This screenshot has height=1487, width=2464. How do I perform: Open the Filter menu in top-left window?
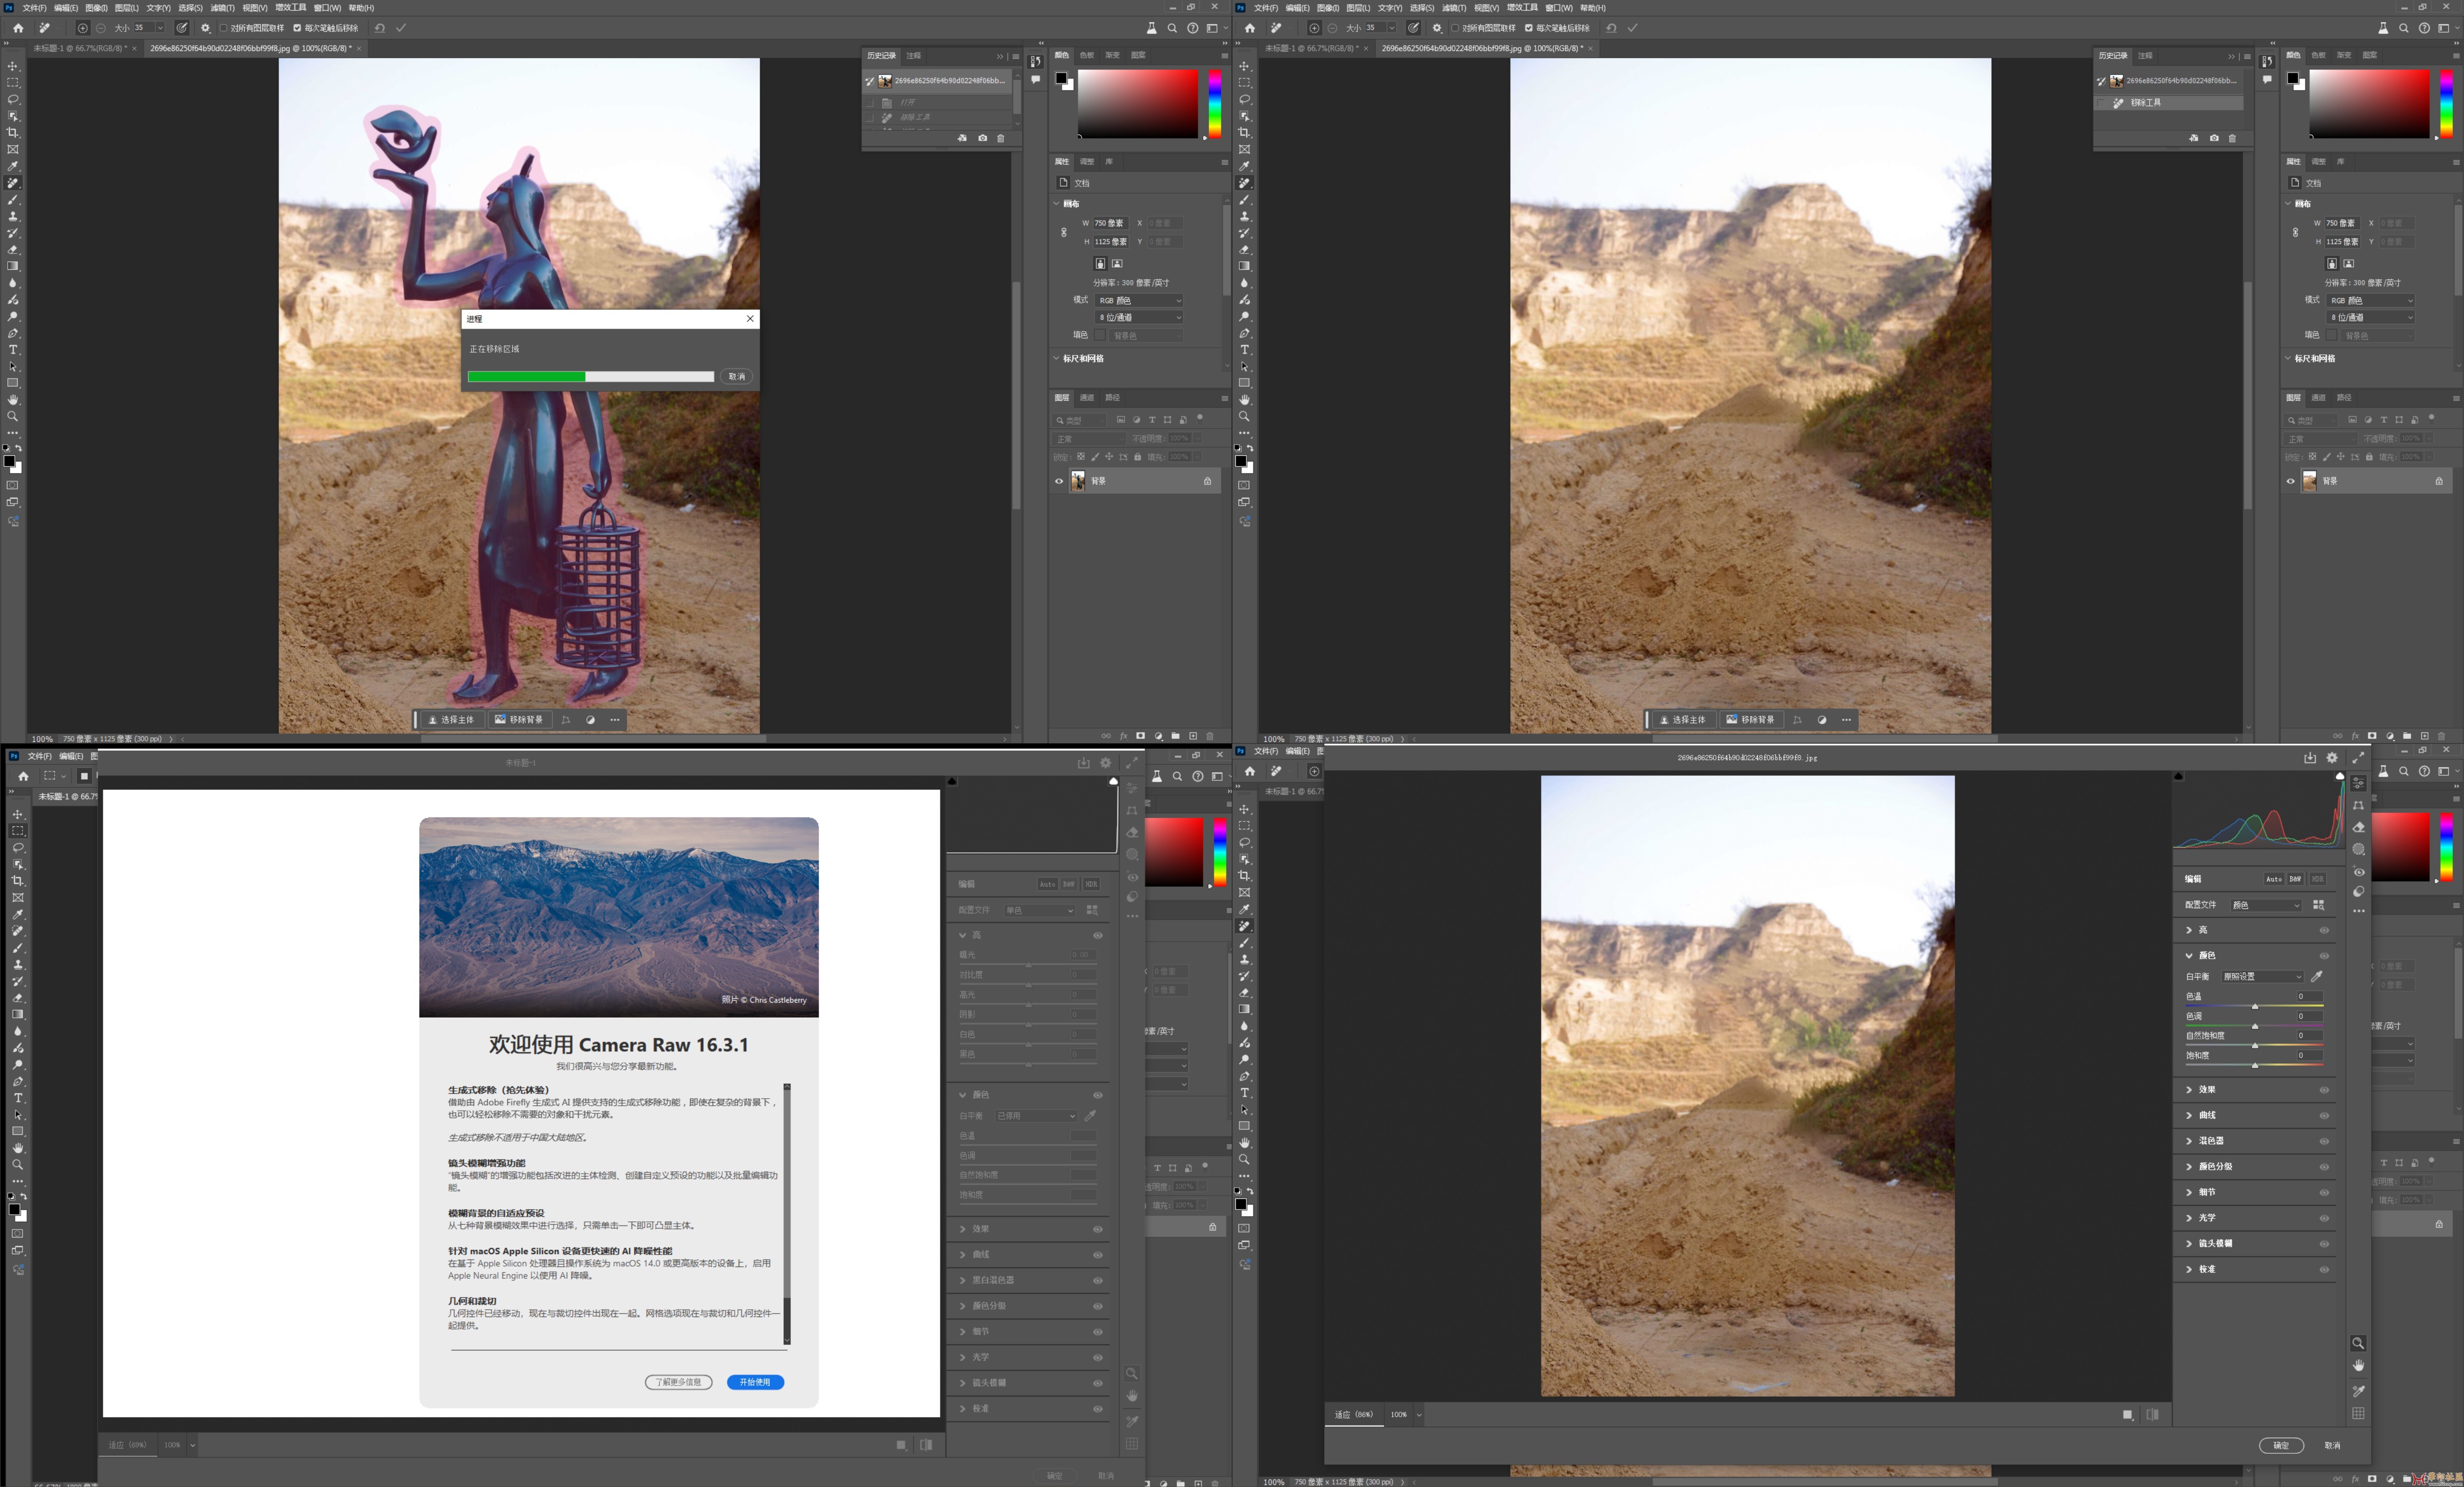click(x=222, y=7)
